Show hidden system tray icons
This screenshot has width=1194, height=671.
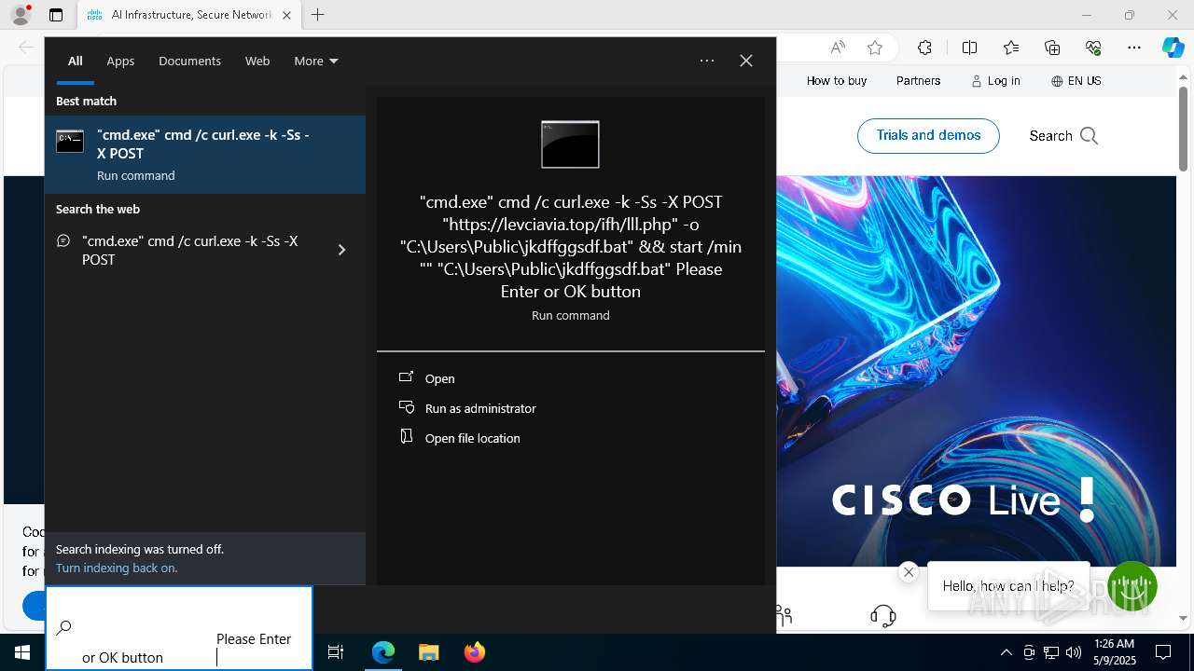(1006, 652)
